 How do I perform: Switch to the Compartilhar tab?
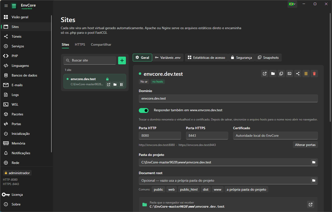click(101, 45)
